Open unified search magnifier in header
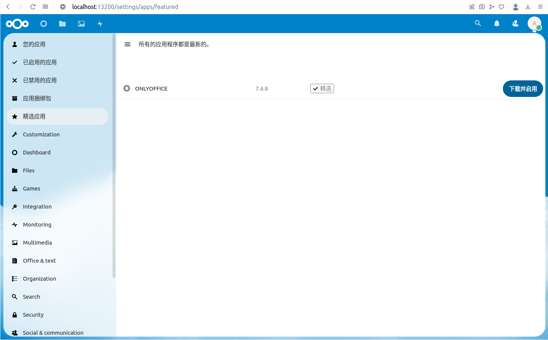The image size is (548, 340). [478, 23]
